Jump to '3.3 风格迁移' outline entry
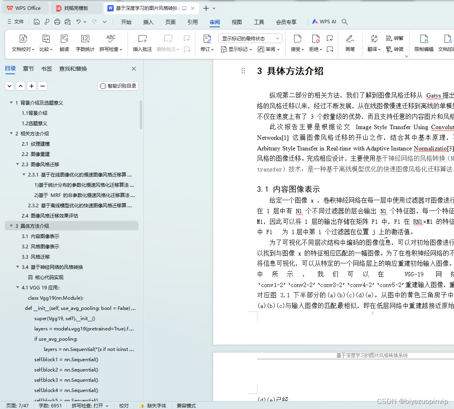Image resolution: width=454 pixels, height=409 pixels. [x=36, y=257]
